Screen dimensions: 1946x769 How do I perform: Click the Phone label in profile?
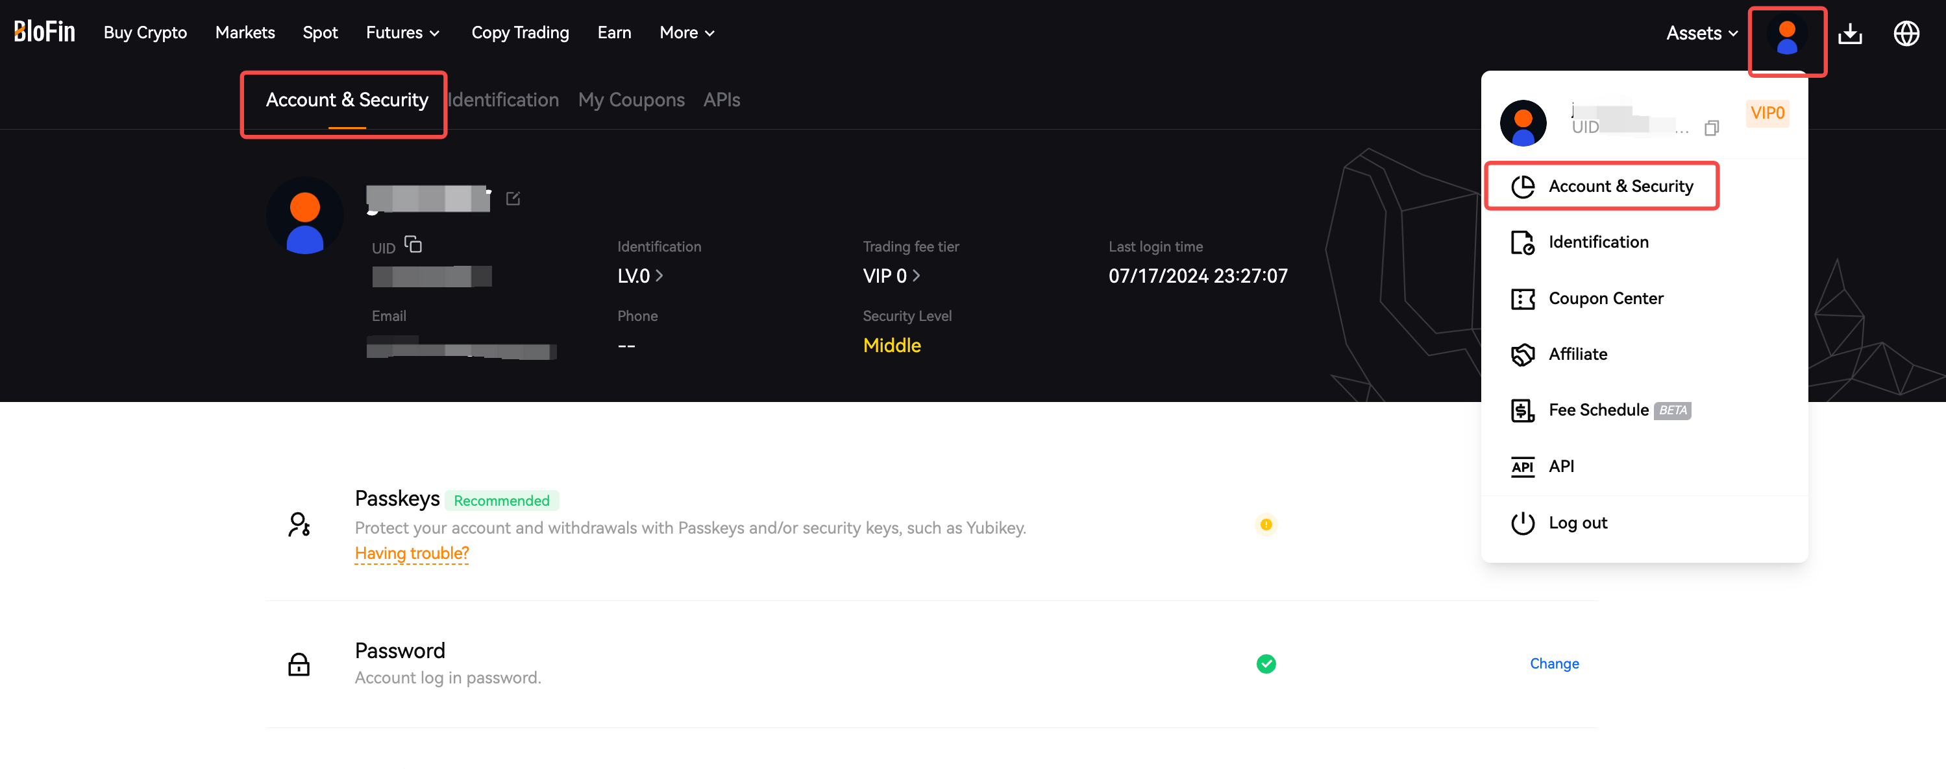pos(637,316)
